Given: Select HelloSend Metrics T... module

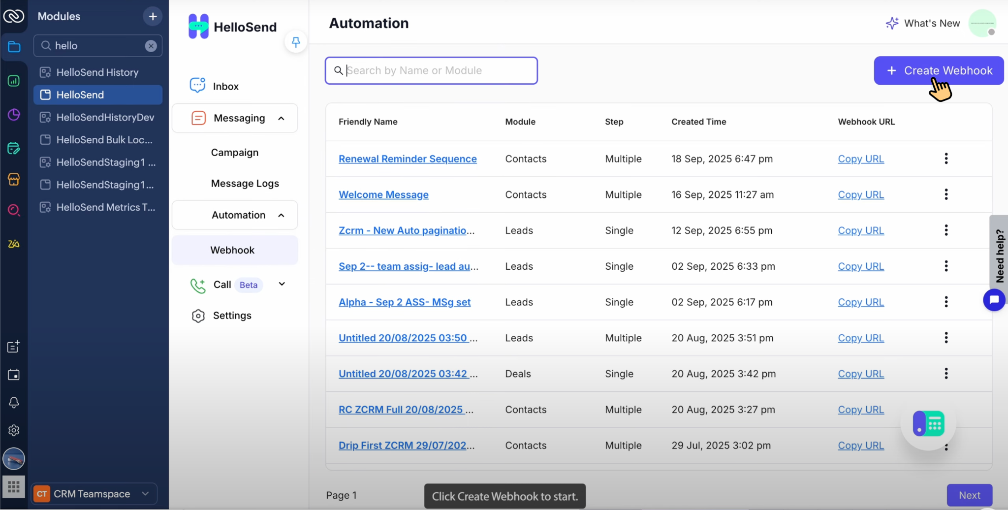Looking at the screenshot, I should pos(97,207).
